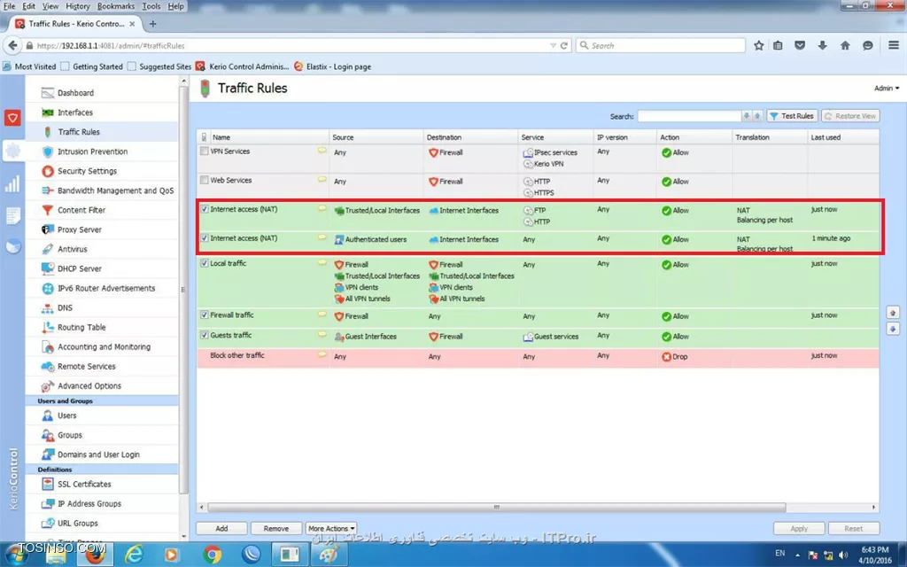907x567 pixels.
Task: Open the Firefox hamburger menu
Action: click(x=893, y=46)
